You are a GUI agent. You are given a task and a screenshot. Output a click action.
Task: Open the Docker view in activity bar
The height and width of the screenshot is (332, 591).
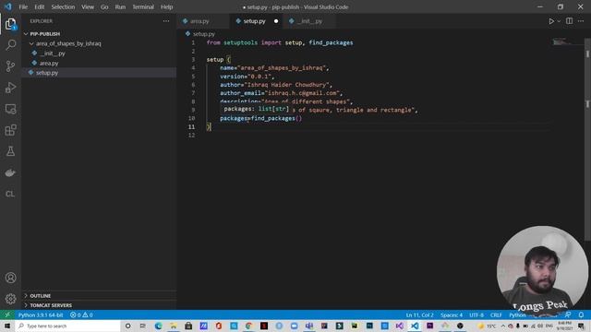[x=10, y=172]
